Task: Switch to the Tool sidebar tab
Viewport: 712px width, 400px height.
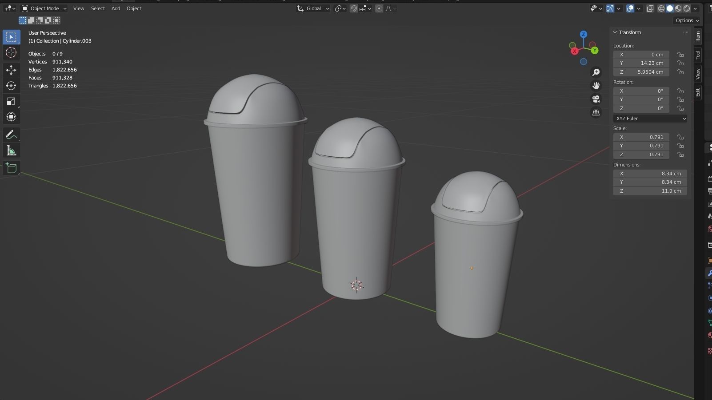Action: (698, 55)
